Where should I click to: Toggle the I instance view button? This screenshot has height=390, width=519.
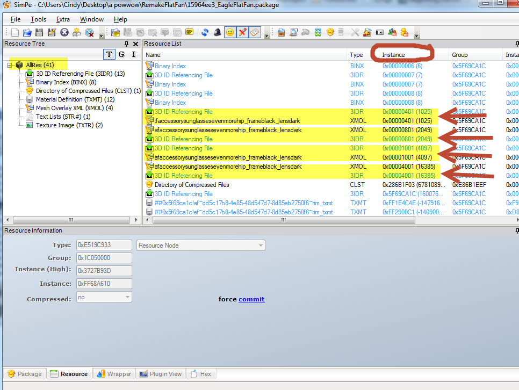133,54
